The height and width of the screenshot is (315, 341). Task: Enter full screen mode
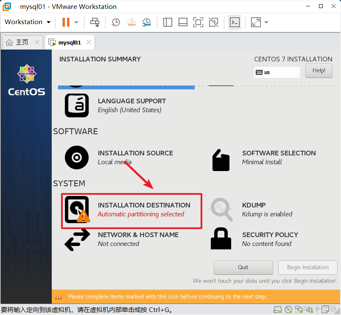[x=198, y=22]
